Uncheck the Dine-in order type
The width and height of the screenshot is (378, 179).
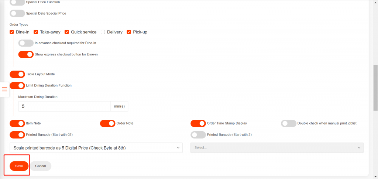pos(12,32)
